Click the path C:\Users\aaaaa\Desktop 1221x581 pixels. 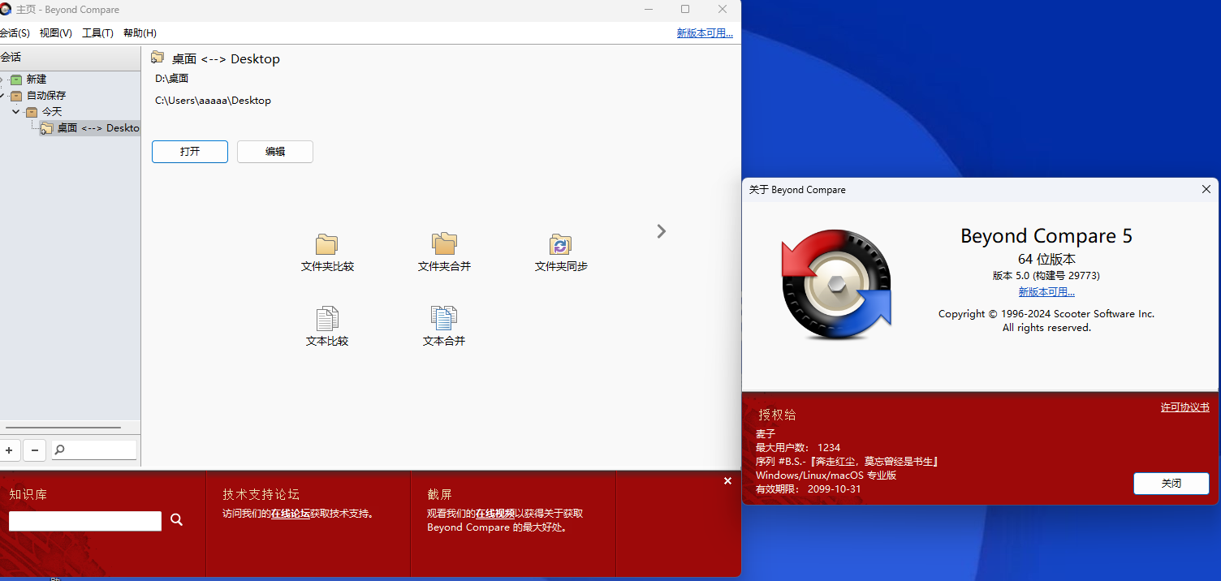point(213,101)
